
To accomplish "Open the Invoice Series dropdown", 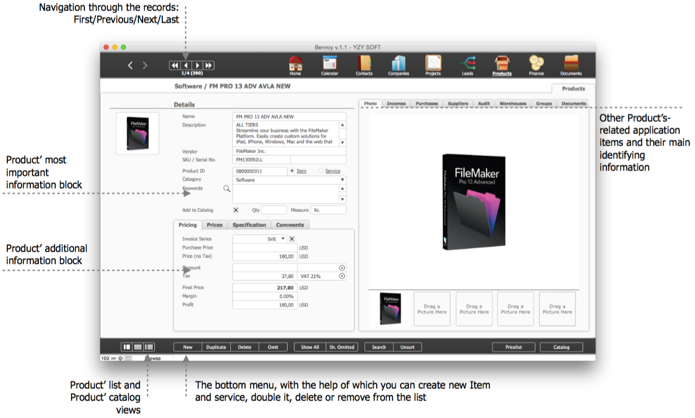I will [x=283, y=239].
